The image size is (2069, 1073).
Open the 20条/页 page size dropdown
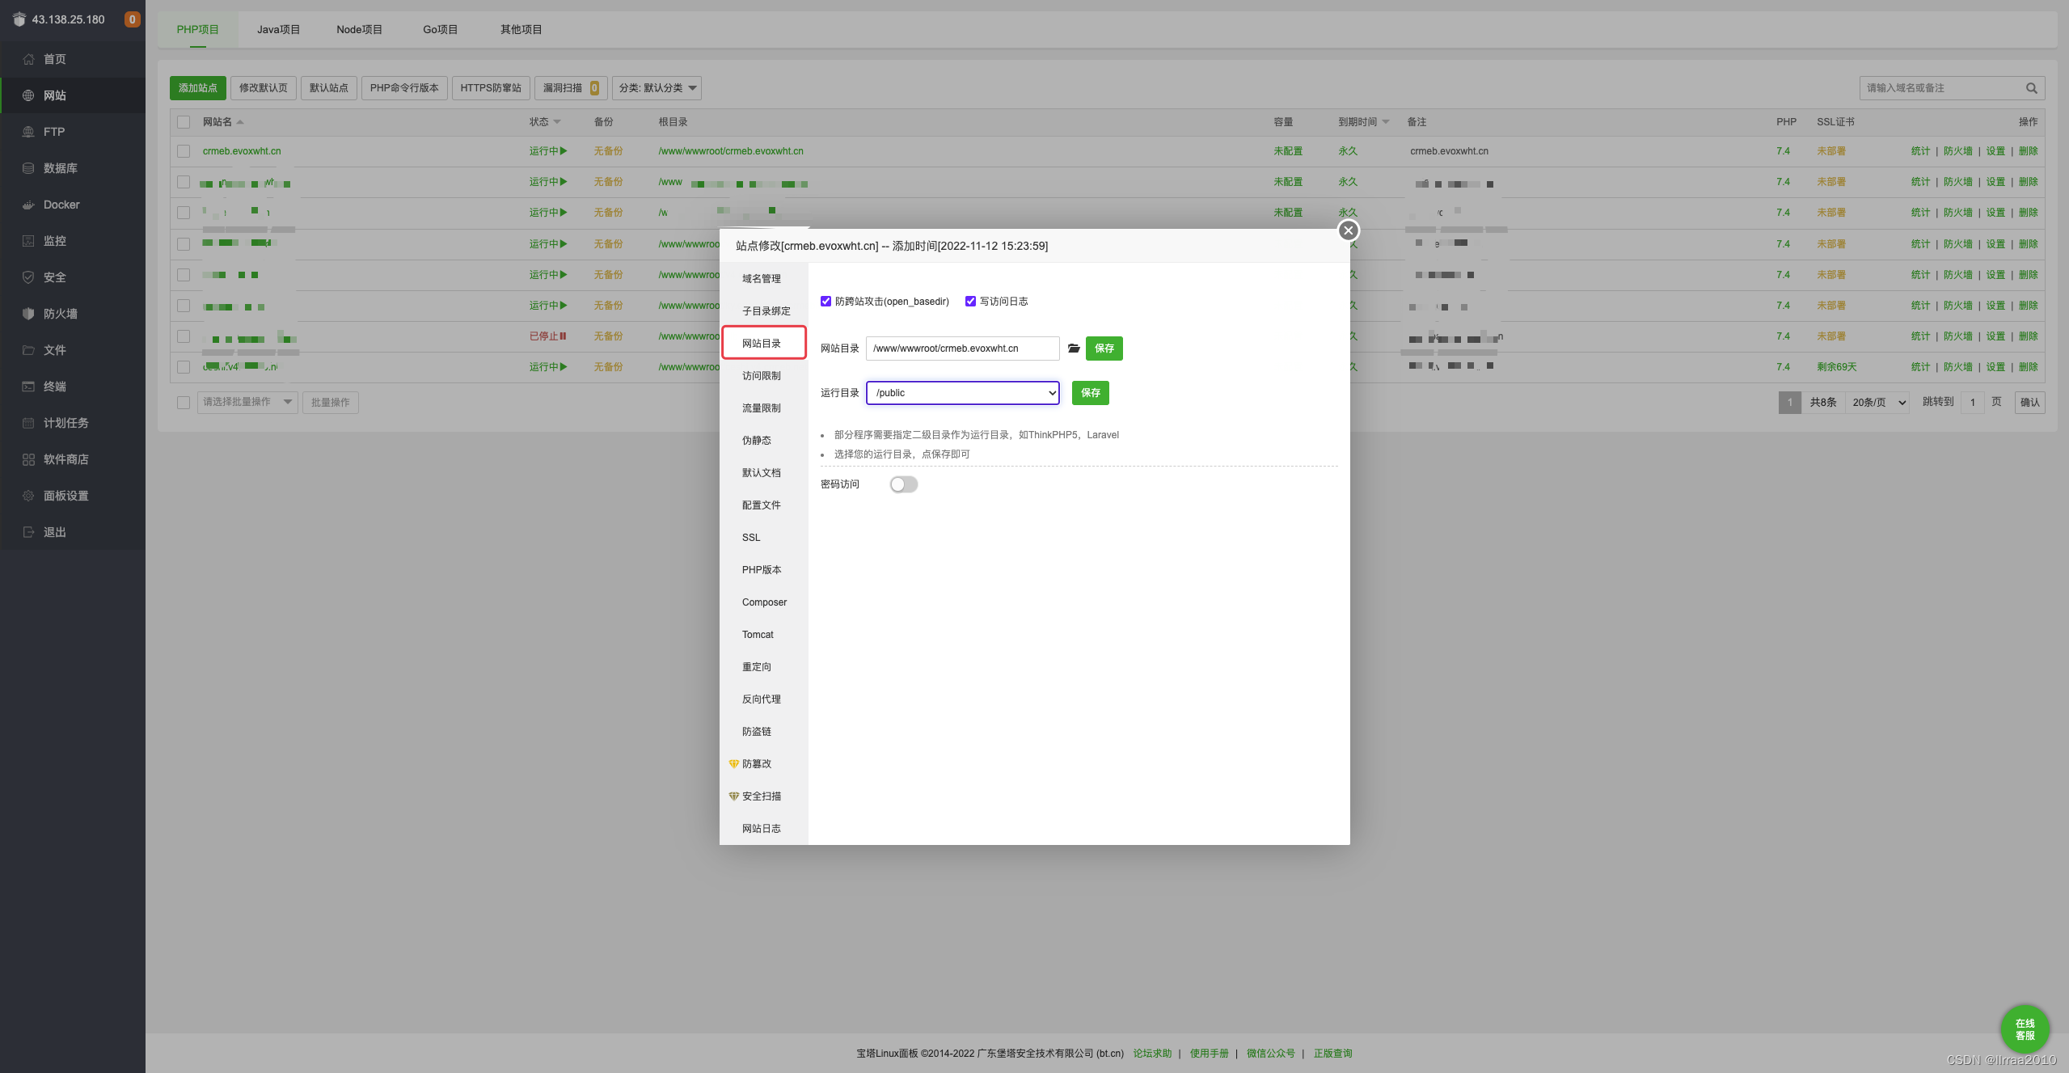[x=1877, y=403]
